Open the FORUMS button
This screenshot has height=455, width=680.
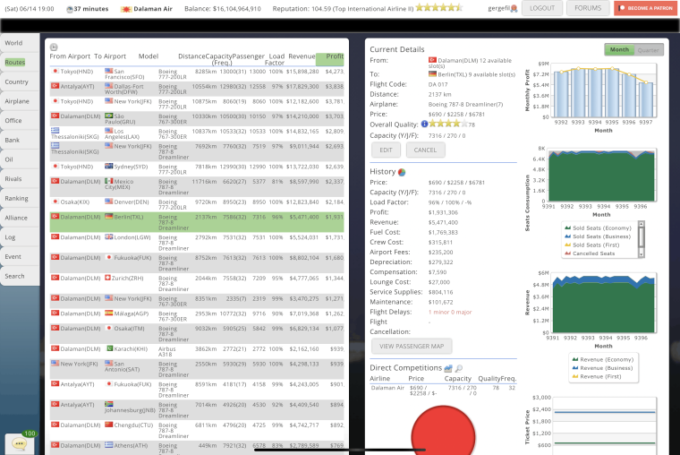(588, 8)
